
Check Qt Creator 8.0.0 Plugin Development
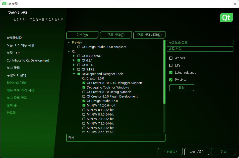tap(84, 96)
